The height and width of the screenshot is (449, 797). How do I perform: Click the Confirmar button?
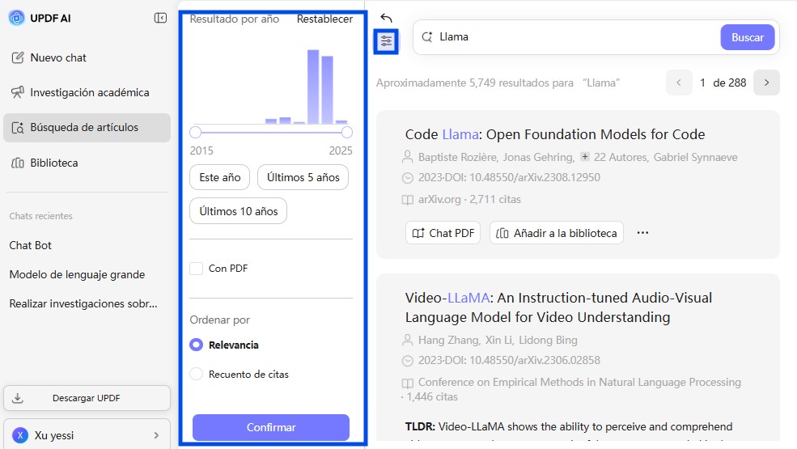(271, 427)
